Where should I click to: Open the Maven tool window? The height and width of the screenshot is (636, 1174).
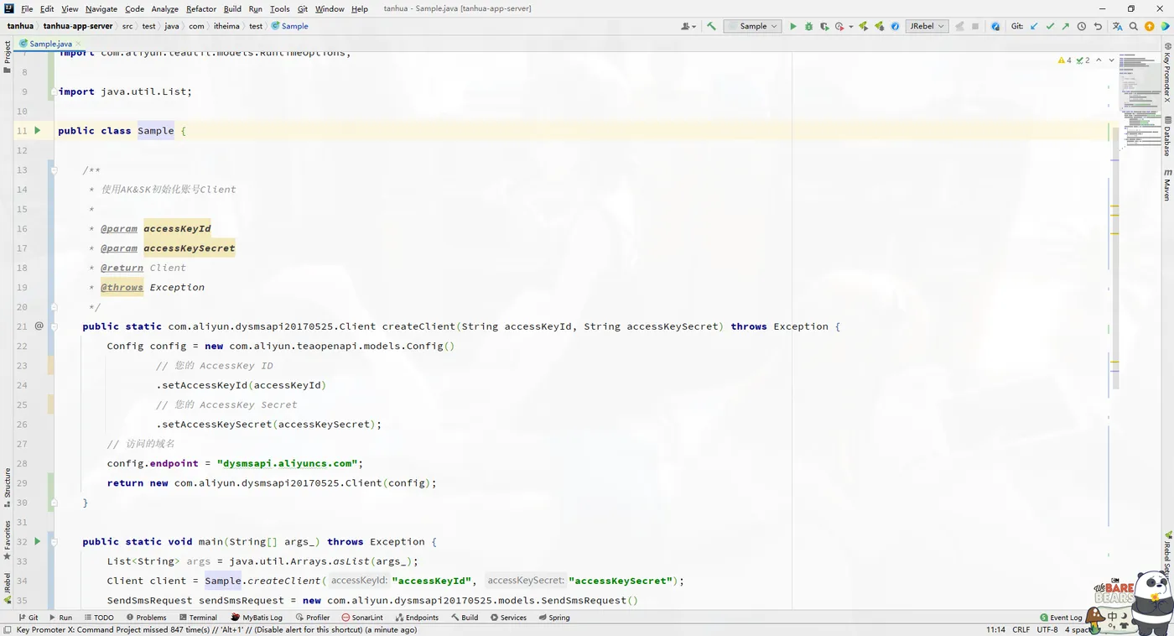(x=1166, y=185)
